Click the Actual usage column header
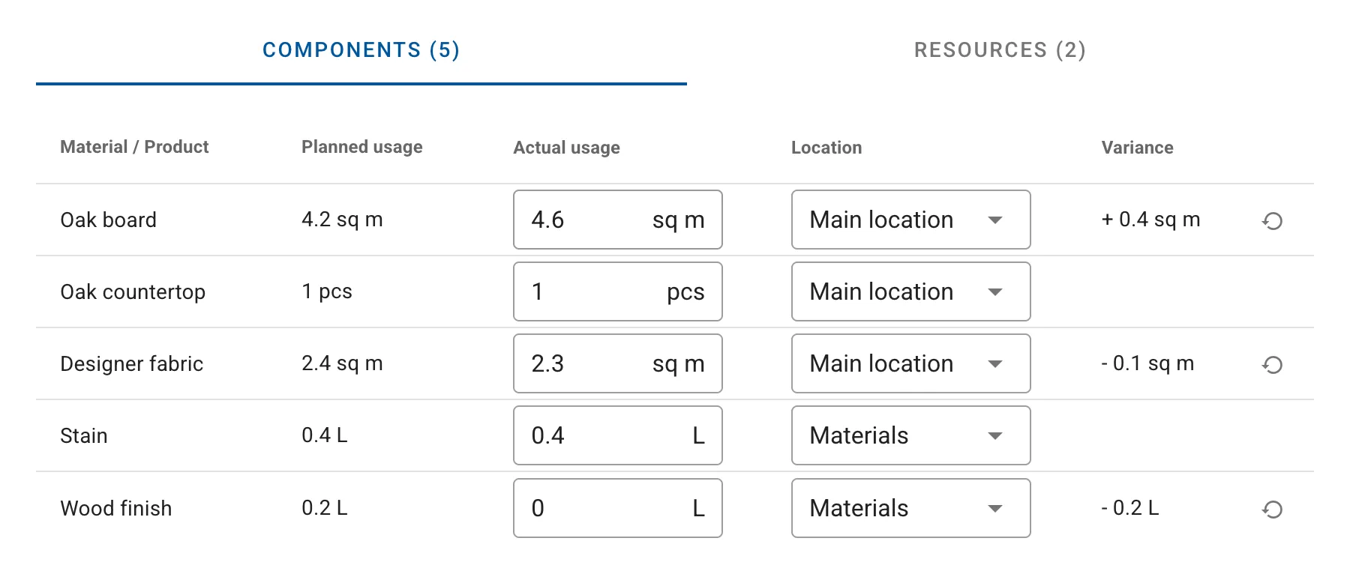The image size is (1350, 562). pos(566,148)
